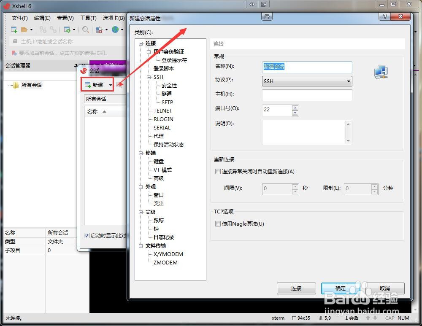Viewport: 422px width, 326px height.
Task: Collapse the 外观 tree node
Action: click(141, 187)
